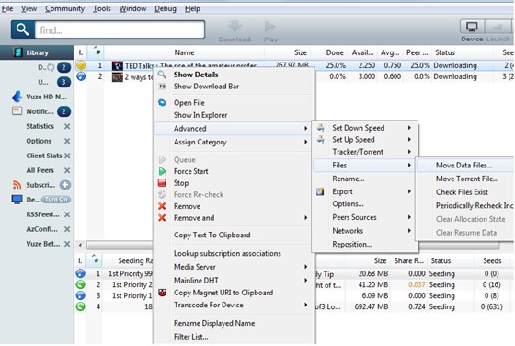Open the Debug menu
The height and width of the screenshot is (346, 515).
[x=166, y=8]
